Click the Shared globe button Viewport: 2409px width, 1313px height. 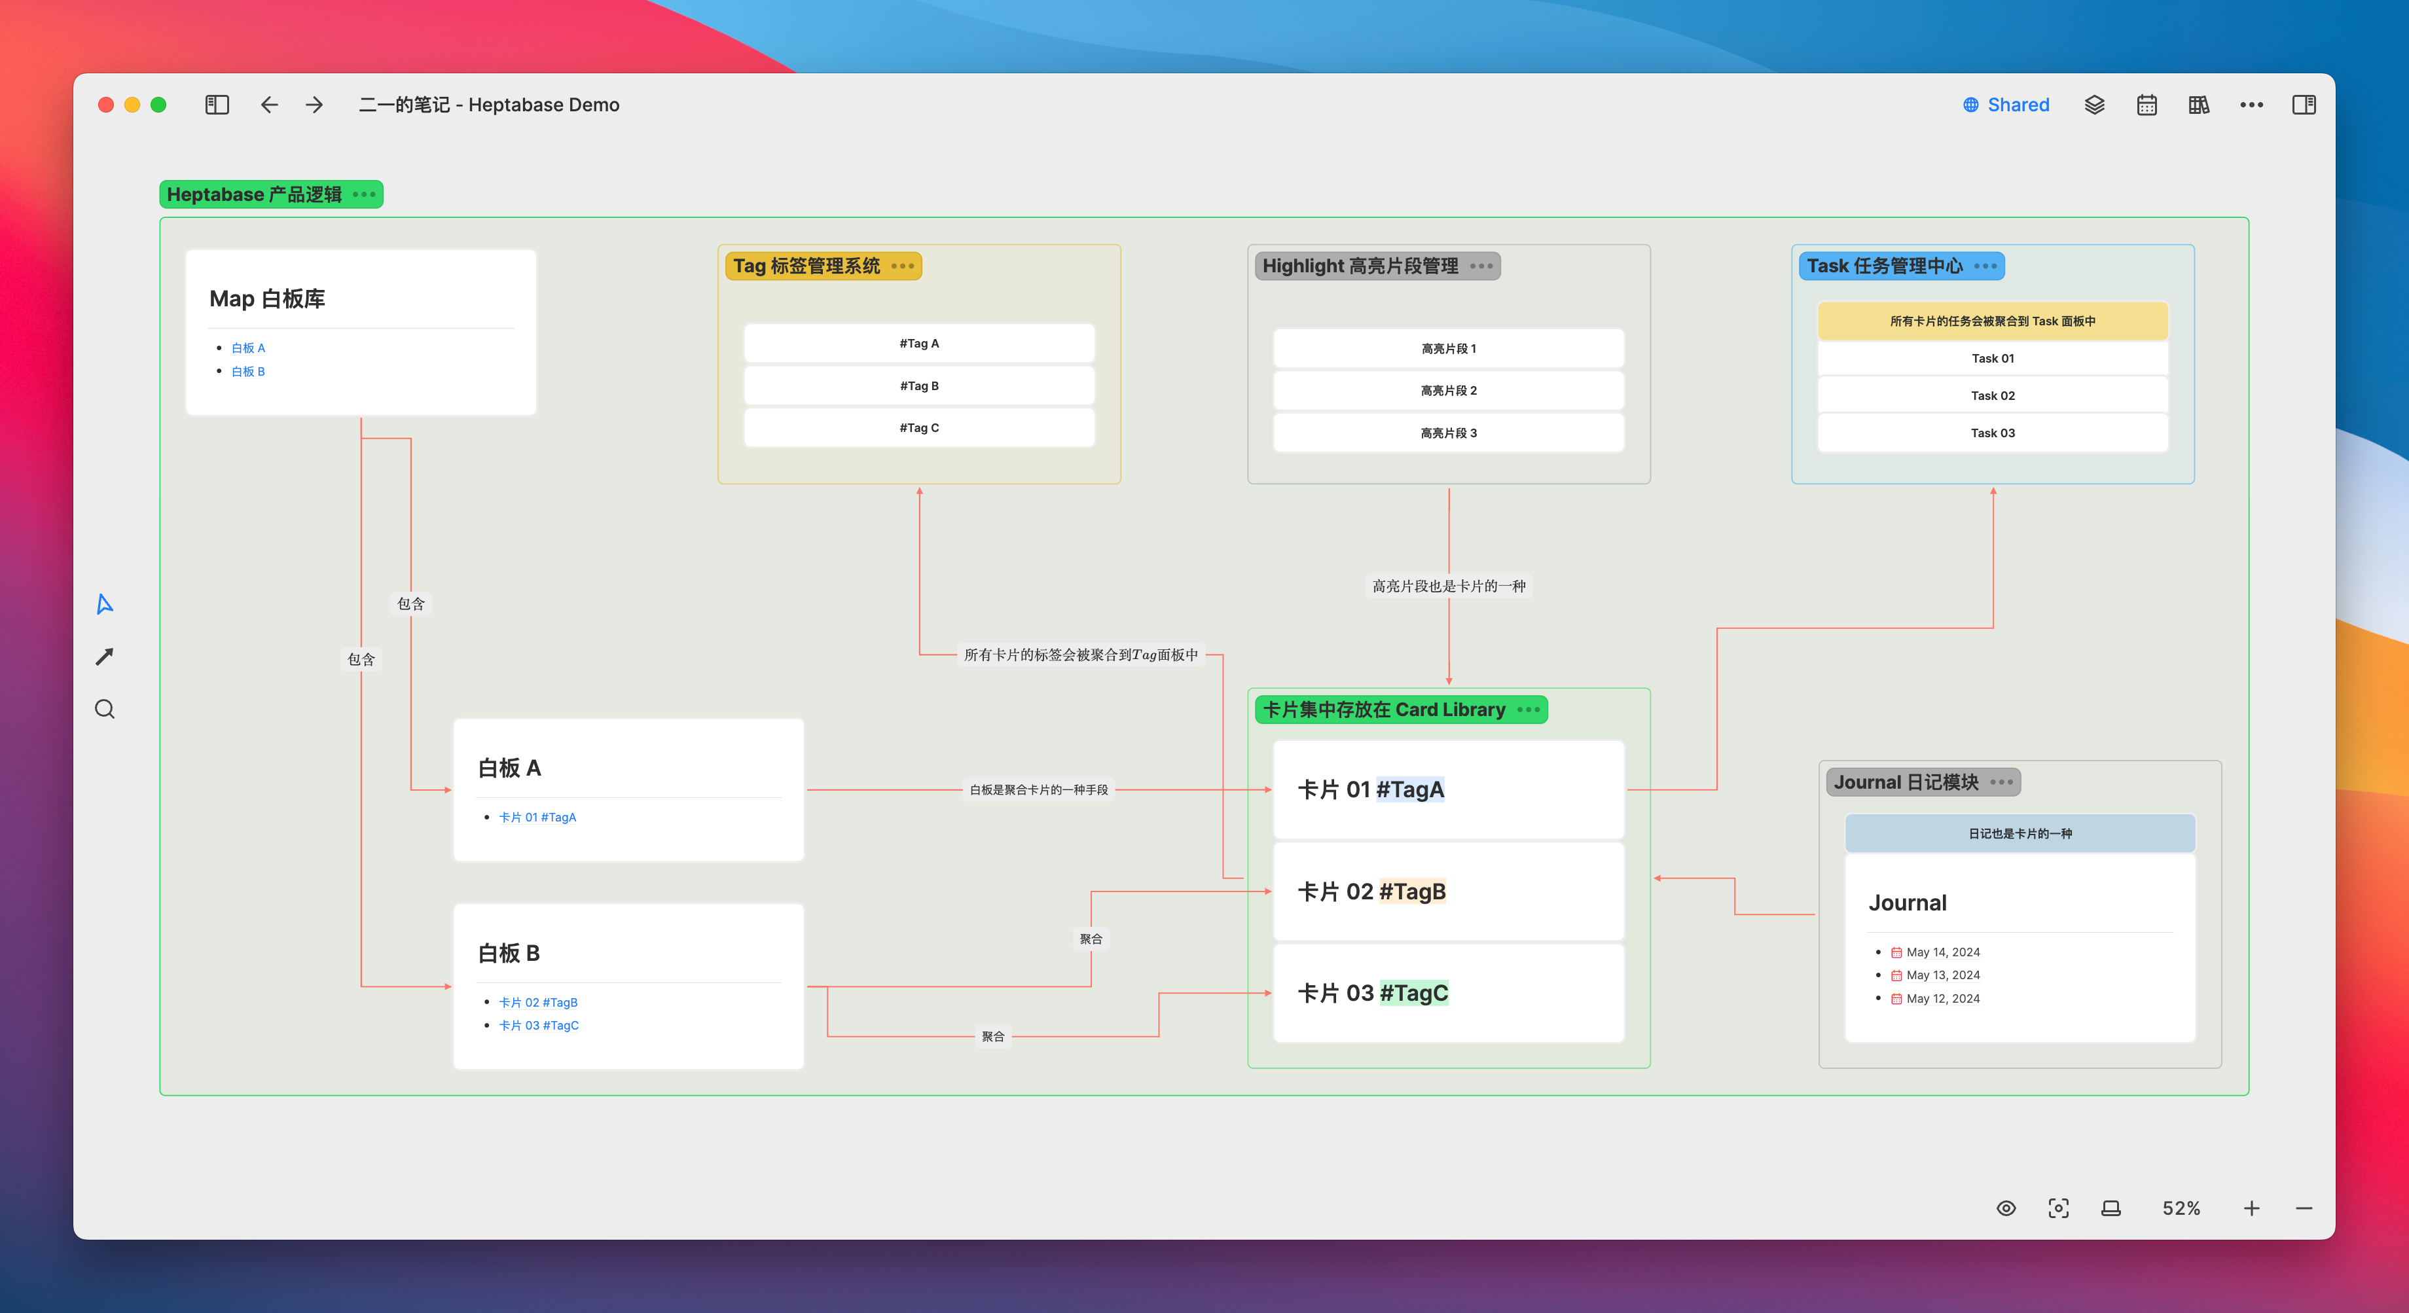(2006, 105)
